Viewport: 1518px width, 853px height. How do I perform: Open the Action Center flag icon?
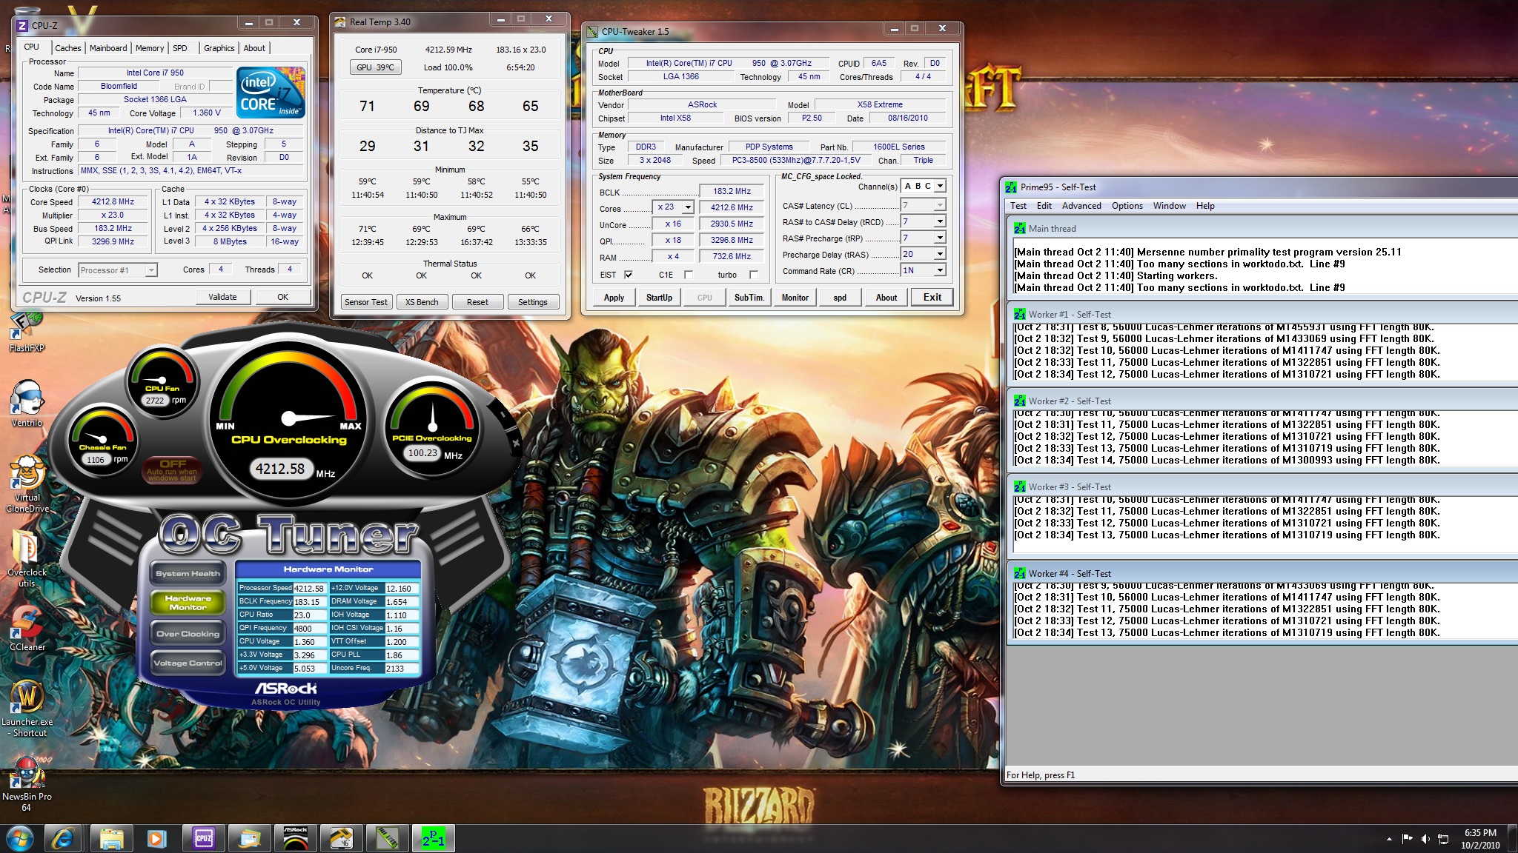click(x=1407, y=839)
